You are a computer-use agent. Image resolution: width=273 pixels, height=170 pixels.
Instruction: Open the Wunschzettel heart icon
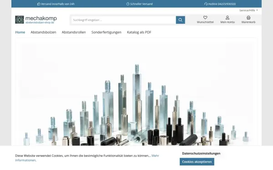pyautogui.click(x=205, y=18)
